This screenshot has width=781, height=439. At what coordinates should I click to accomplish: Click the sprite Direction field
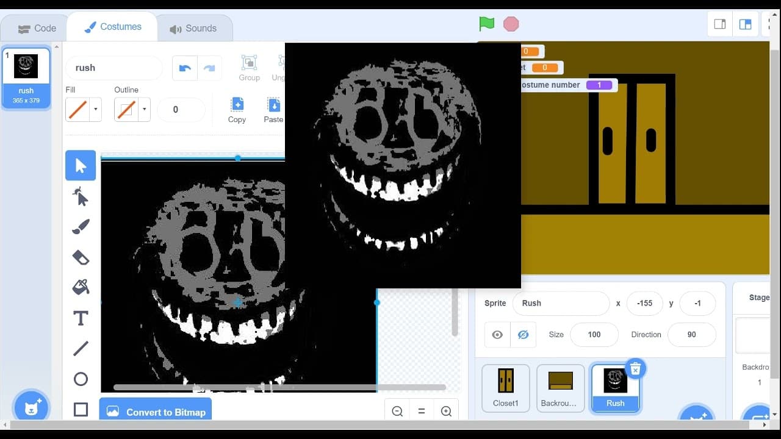pyautogui.click(x=692, y=335)
